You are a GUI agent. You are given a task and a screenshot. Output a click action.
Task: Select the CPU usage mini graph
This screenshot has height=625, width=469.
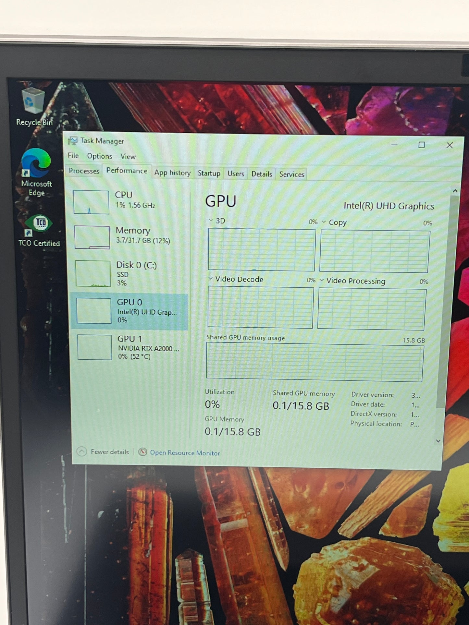pos(91,202)
